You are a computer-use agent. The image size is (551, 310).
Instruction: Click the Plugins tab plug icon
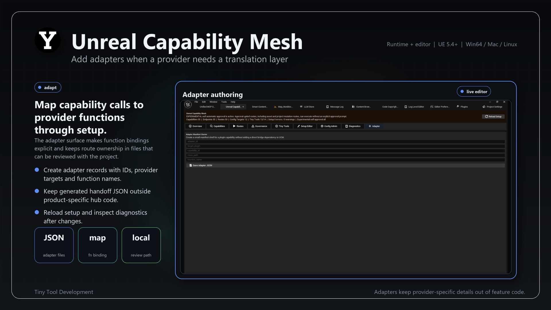[x=458, y=107]
